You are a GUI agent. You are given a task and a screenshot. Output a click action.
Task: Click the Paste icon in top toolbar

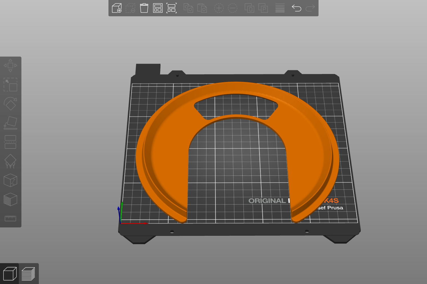tap(202, 8)
